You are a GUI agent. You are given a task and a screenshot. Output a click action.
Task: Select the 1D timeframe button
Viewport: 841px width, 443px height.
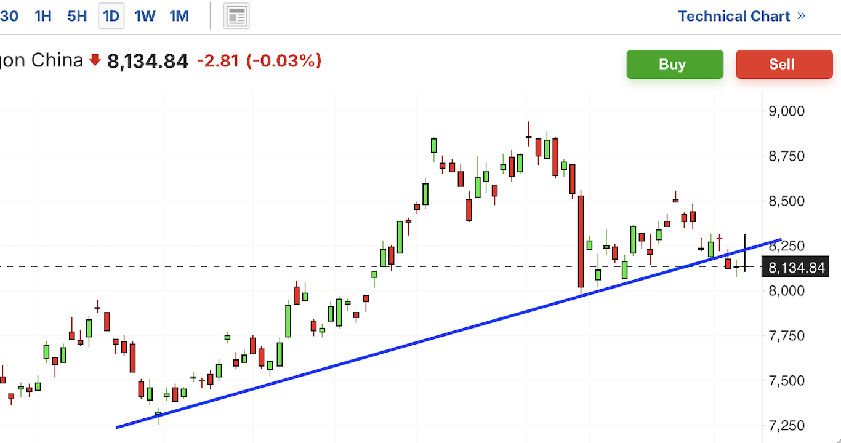point(111,16)
